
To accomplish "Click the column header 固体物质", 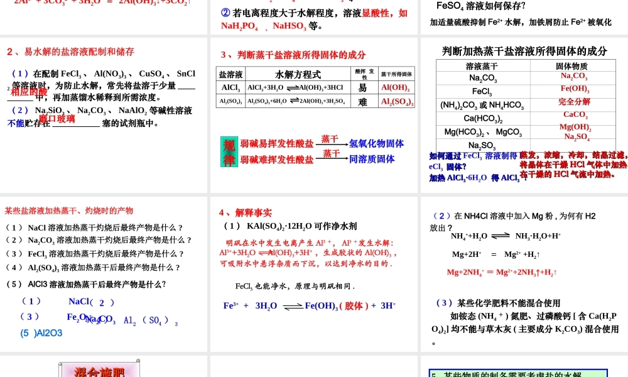I will [x=571, y=66].
